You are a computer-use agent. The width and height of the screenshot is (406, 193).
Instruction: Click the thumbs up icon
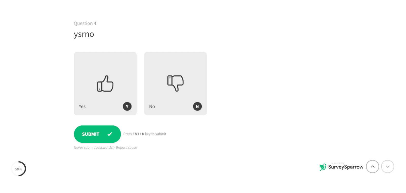click(x=105, y=83)
